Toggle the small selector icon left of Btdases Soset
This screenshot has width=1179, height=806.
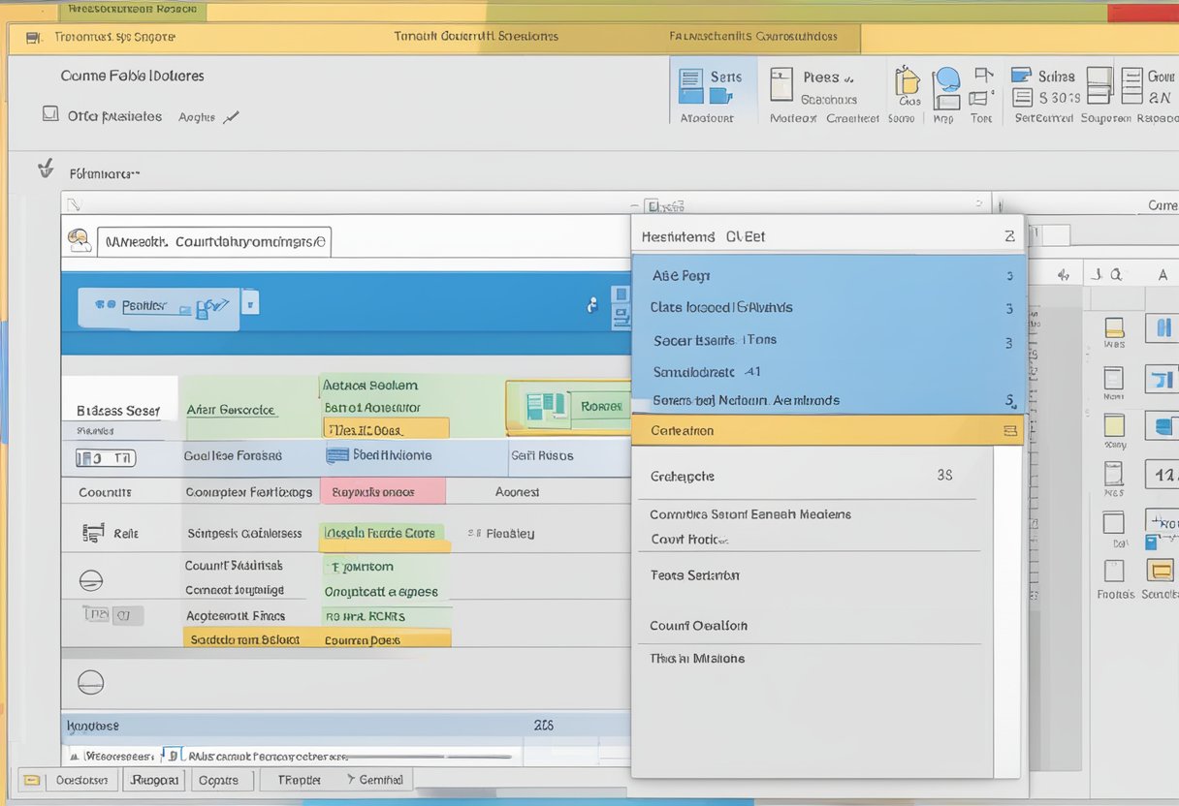point(104,457)
